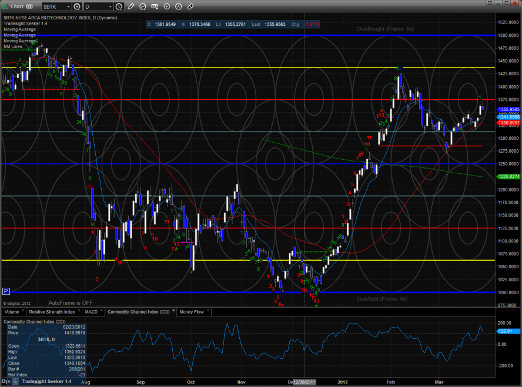Switch to the MACD tab
The image size is (522, 387).
tap(91, 312)
